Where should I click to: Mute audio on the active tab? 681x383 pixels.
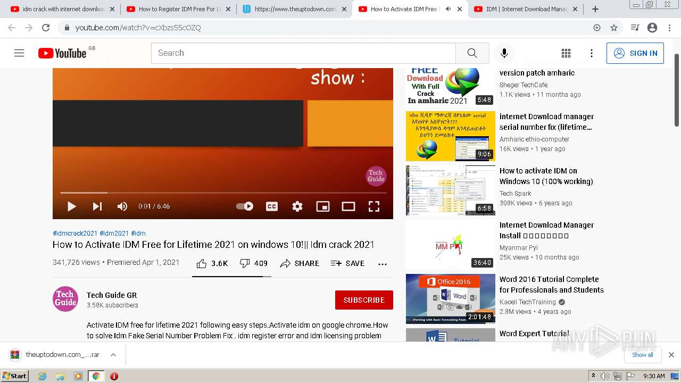[448, 9]
